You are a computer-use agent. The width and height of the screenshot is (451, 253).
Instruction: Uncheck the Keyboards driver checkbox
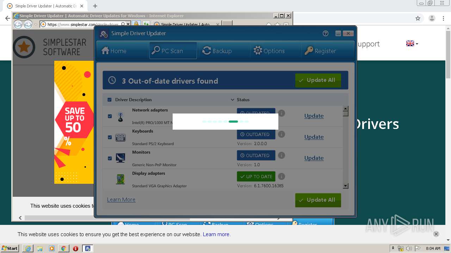tap(110, 137)
